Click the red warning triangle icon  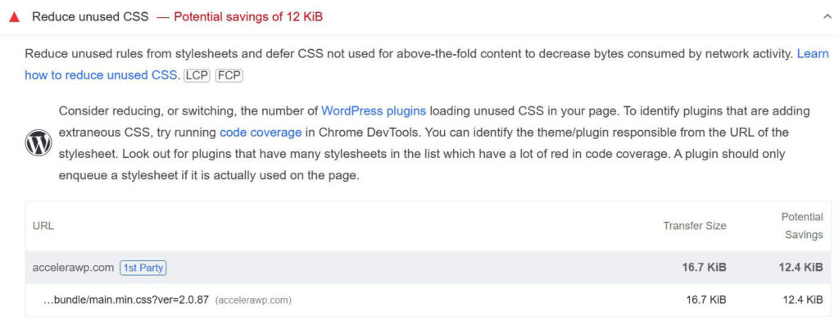pyautogui.click(x=14, y=16)
